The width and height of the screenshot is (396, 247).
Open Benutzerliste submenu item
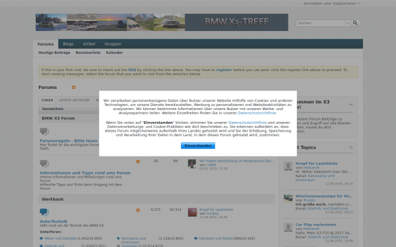(x=88, y=53)
